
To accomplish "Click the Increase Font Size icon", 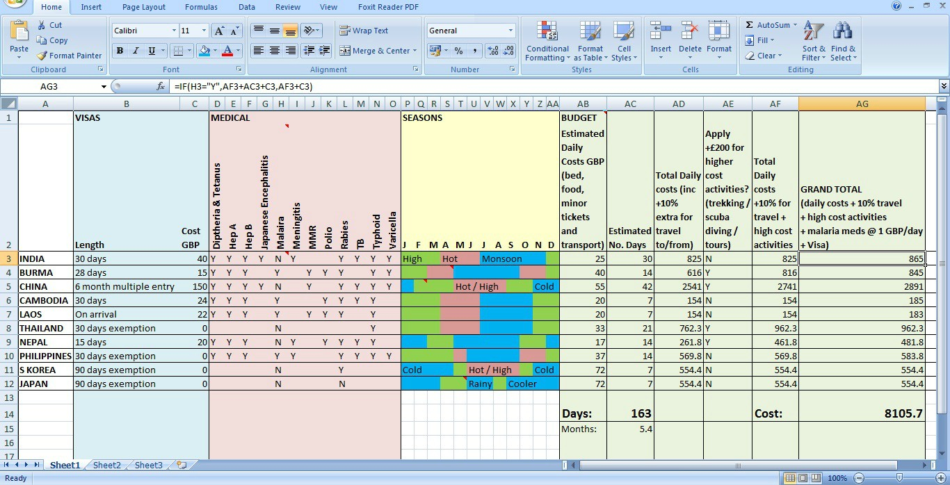I will pos(219,31).
